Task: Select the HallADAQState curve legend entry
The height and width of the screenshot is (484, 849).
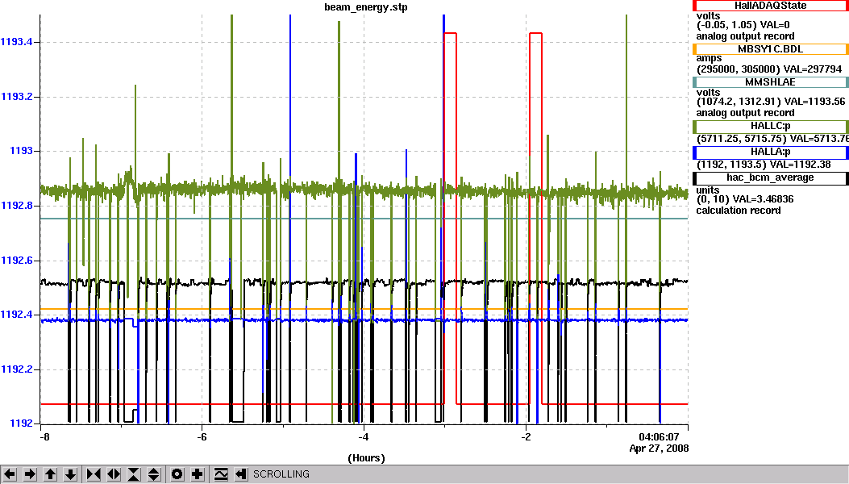Action: tap(770, 6)
